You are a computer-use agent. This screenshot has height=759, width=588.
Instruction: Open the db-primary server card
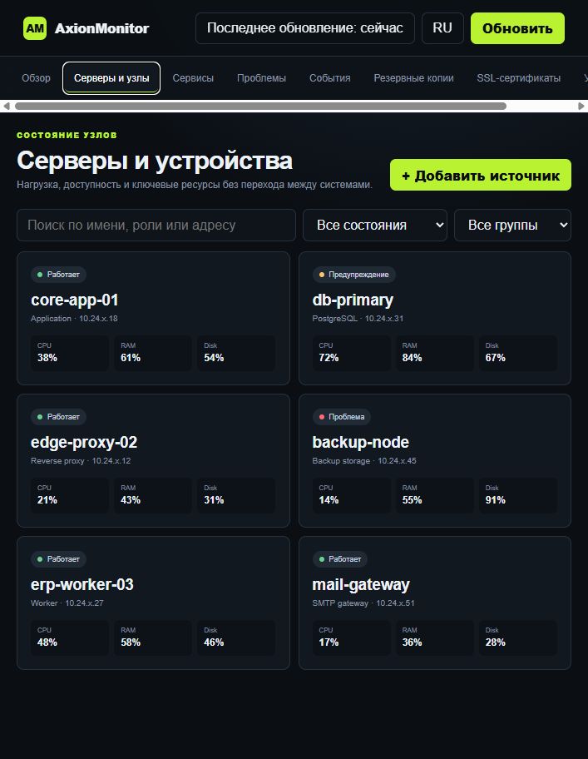coord(435,318)
